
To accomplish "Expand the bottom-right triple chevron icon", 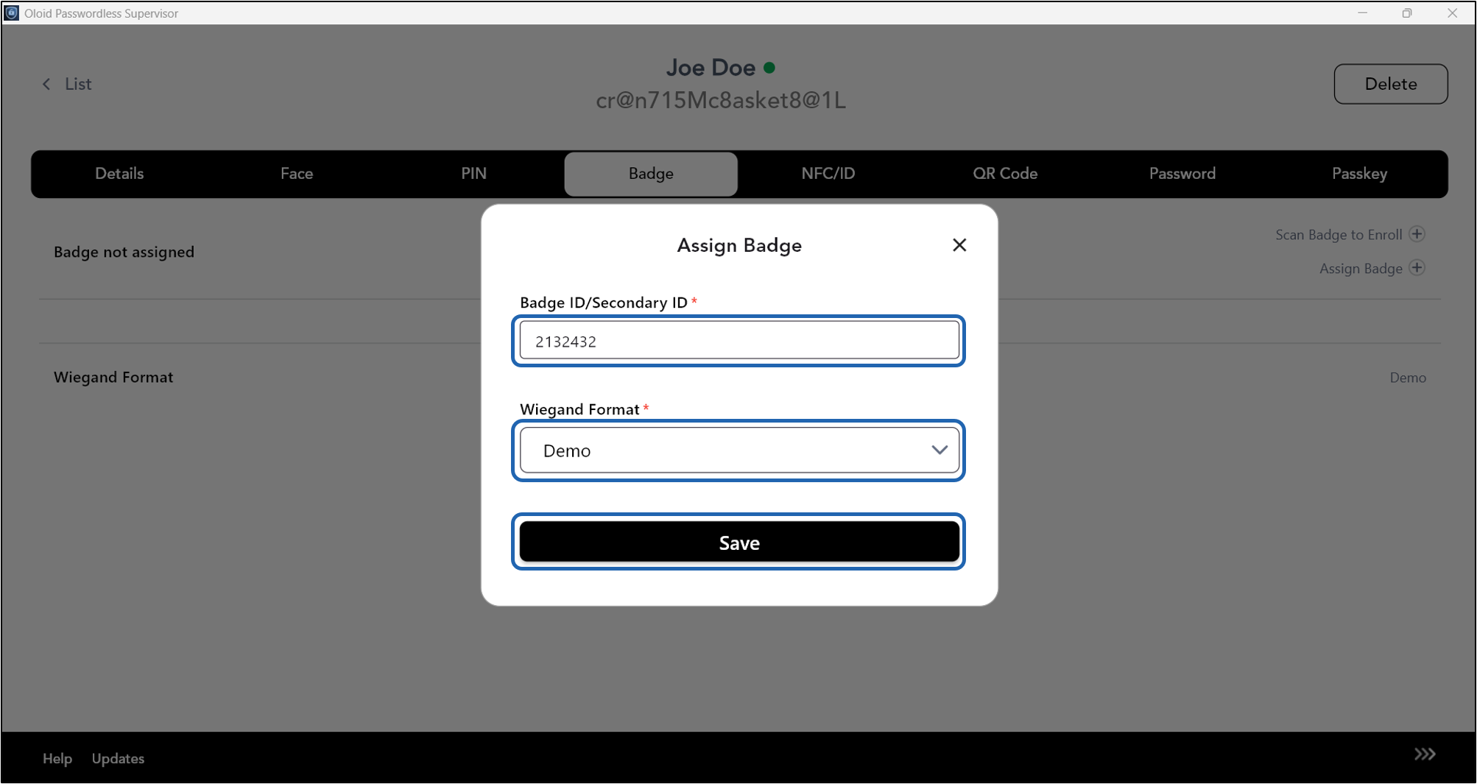I will 1425,754.
